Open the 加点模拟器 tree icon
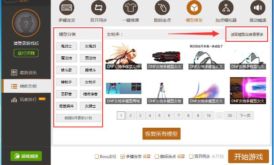Viewport: 274px width, 165px height. [226, 8]
